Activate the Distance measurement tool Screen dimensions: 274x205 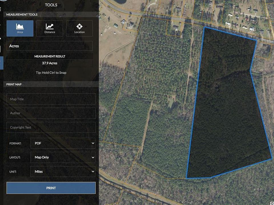click(x=50, y=28)
